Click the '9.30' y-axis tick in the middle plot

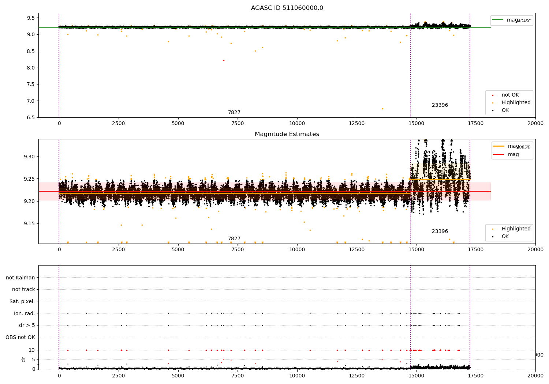(x=29, y=157)
